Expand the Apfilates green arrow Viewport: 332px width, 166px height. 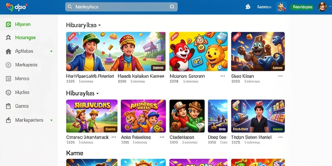click(x=51, y=51)
